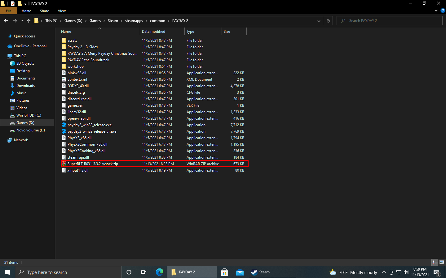Click the network tray icon
The image size is (446, 278).
click(x=399, y=272)
